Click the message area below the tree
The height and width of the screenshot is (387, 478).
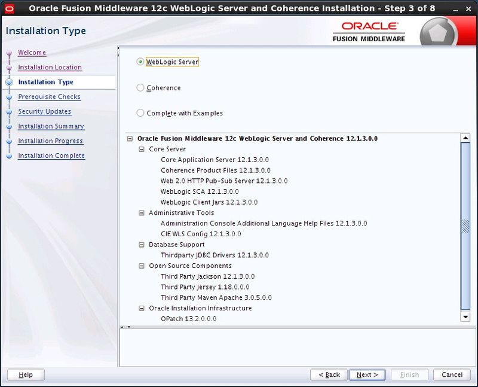[297, 348]
